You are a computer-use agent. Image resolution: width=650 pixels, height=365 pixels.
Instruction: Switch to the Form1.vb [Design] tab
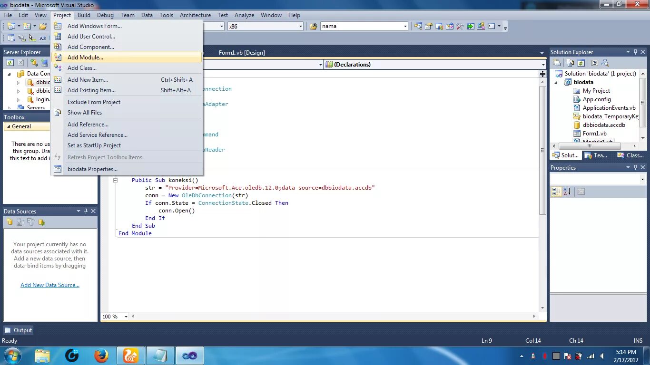click(x=242, y=53)
